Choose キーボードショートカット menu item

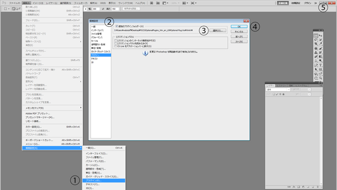point(53,140)
